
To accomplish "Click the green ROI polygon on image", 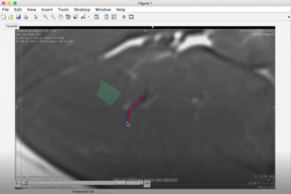I will click(109, 93).
